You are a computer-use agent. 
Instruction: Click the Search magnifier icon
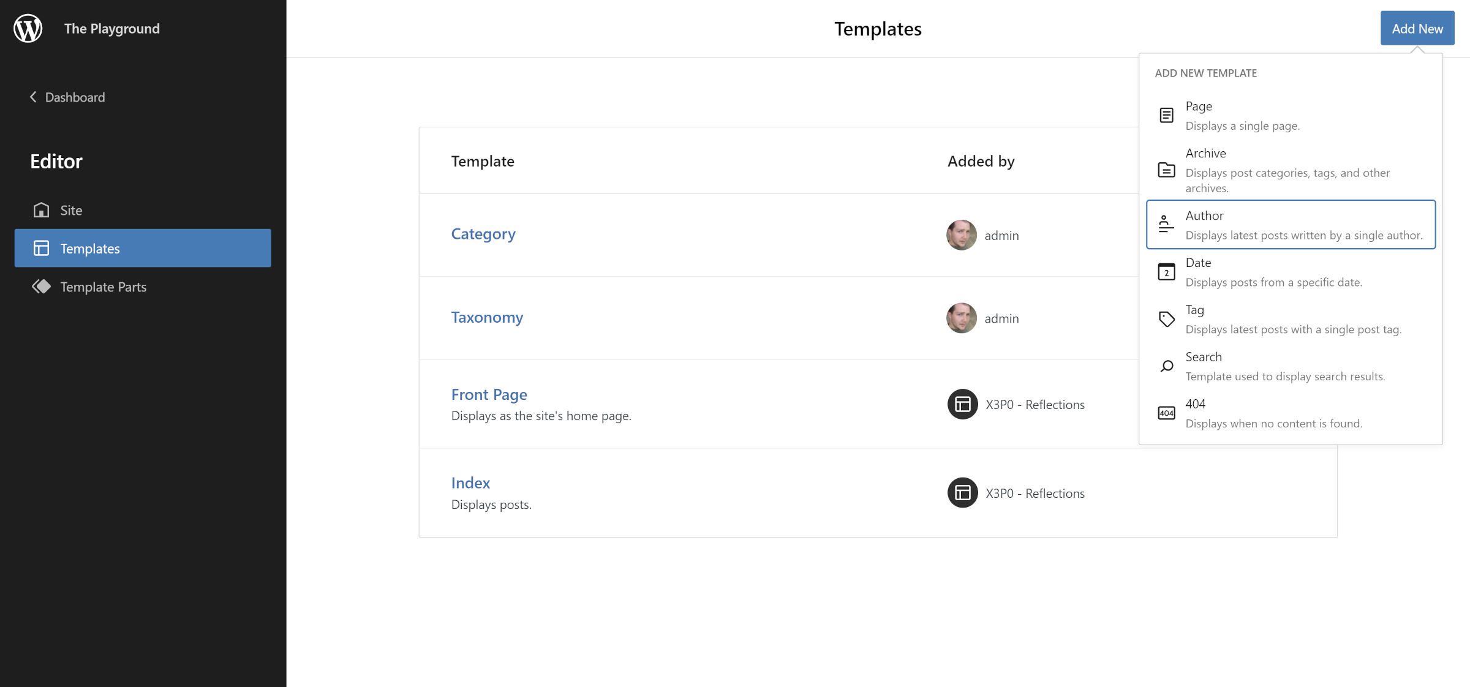point(1166,366)
